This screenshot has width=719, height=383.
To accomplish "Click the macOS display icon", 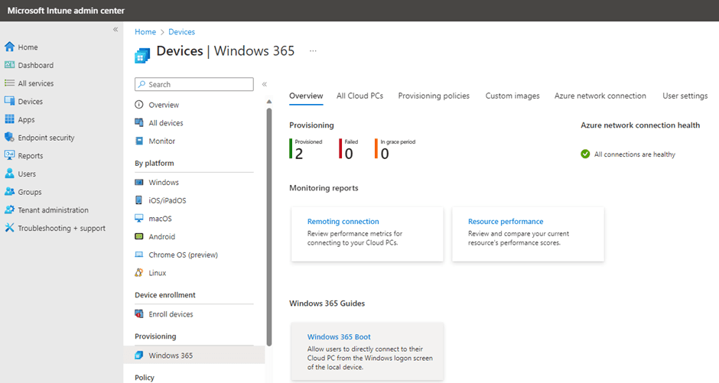I will tap(139, 218).
